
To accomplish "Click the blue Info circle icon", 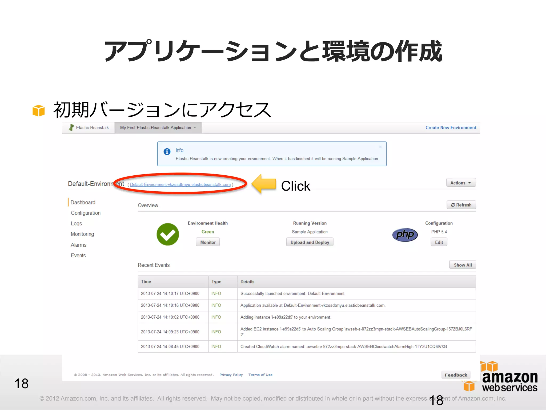I will tap(167, 152).
